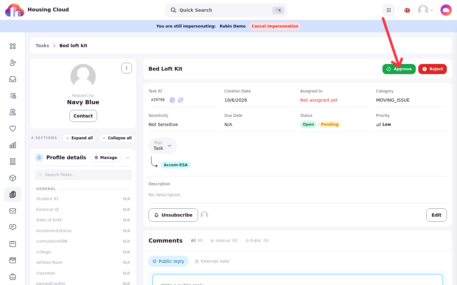Select the Public reply mode
Screen dimensions: 457x285
(x=169, y=261)
